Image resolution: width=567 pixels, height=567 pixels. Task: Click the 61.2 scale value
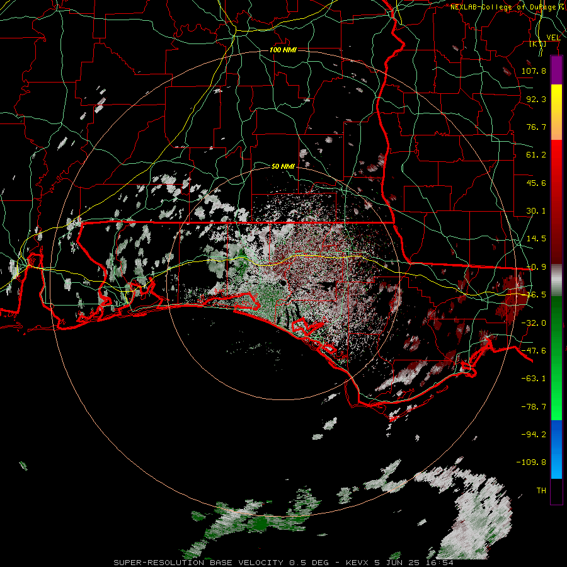(536, 155)
